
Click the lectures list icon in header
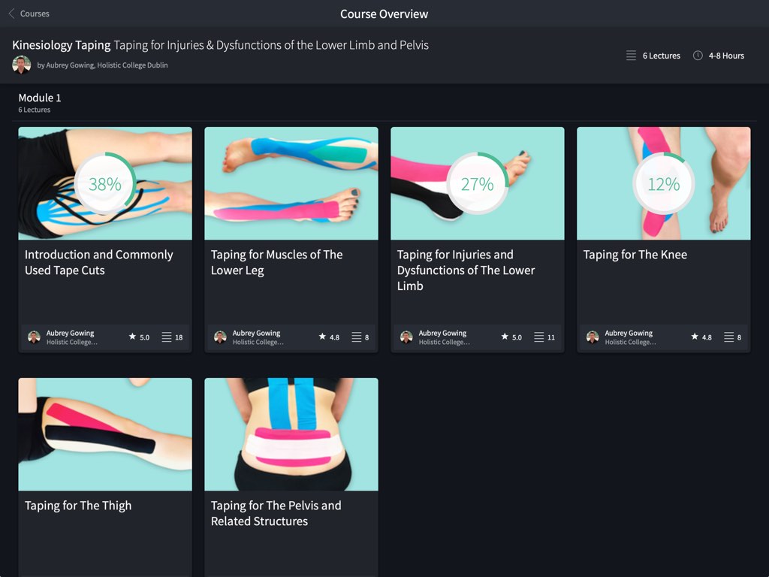tap(631, 56)
